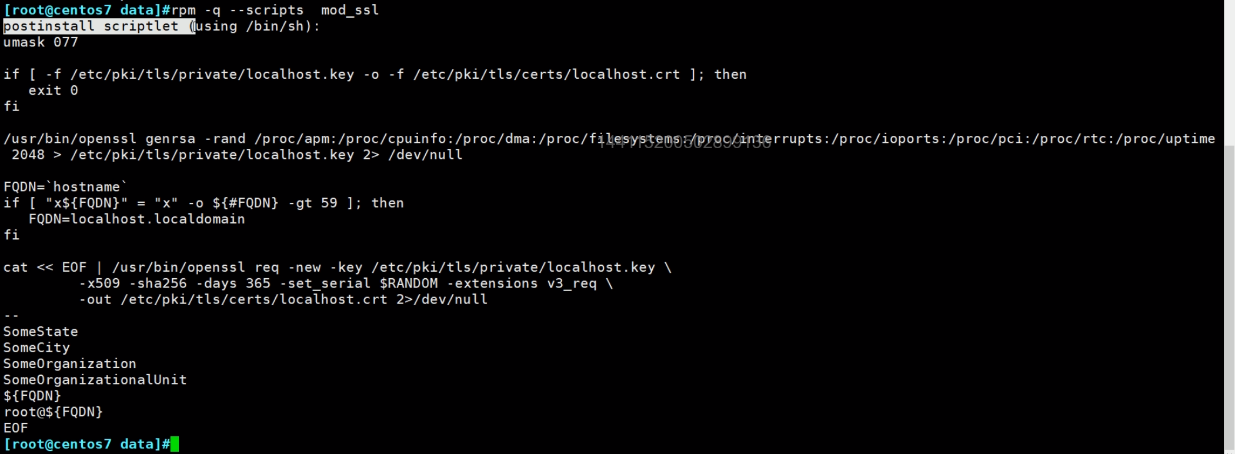The image size is (1235, 454).
Task: Click the '-x509 -sha256 -days 365' options
Action: point(175,283)
